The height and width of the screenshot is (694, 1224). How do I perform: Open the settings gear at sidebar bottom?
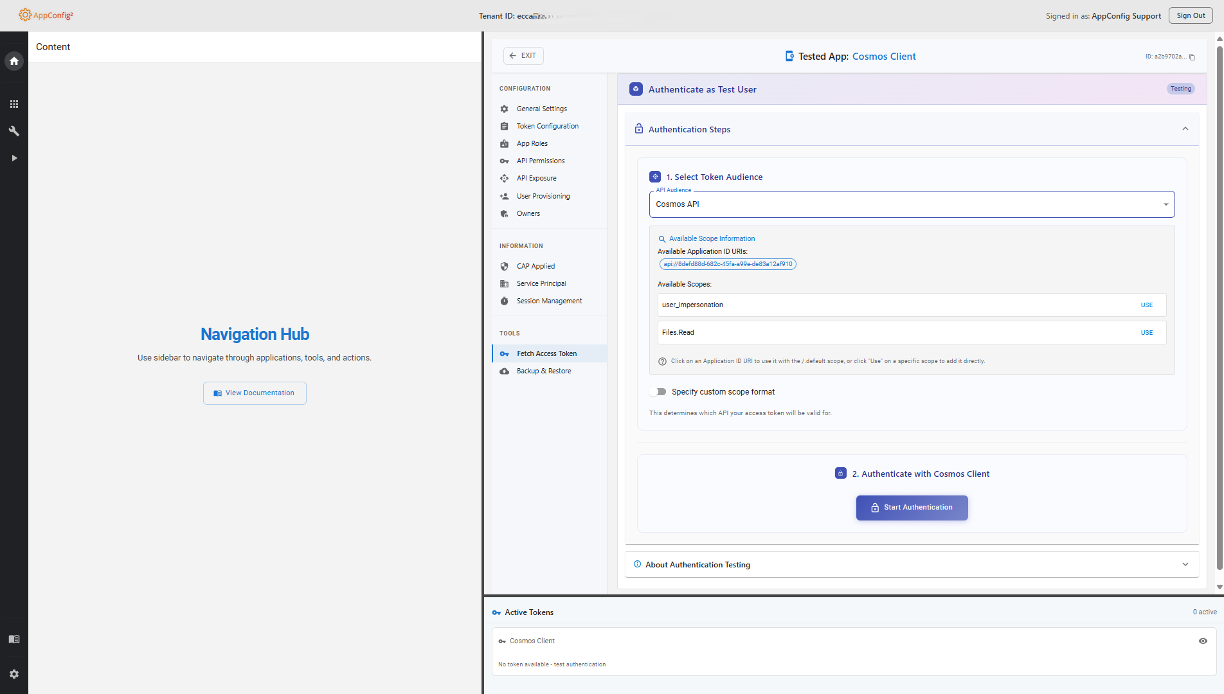tap(14, 674)
